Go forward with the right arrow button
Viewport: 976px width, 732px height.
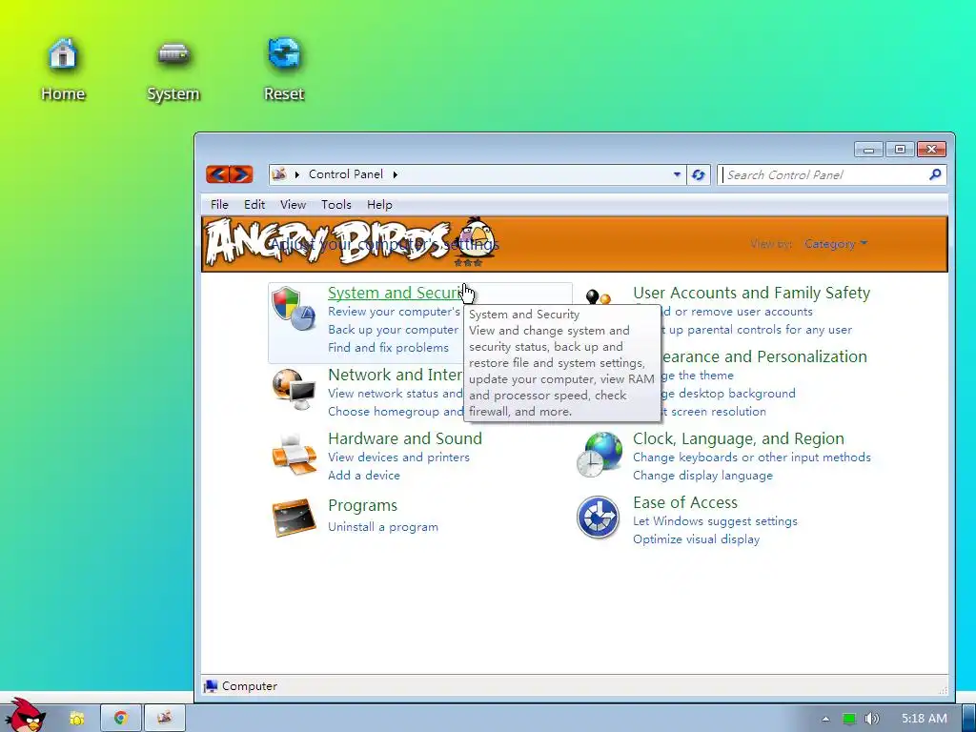tap(241, 174)
